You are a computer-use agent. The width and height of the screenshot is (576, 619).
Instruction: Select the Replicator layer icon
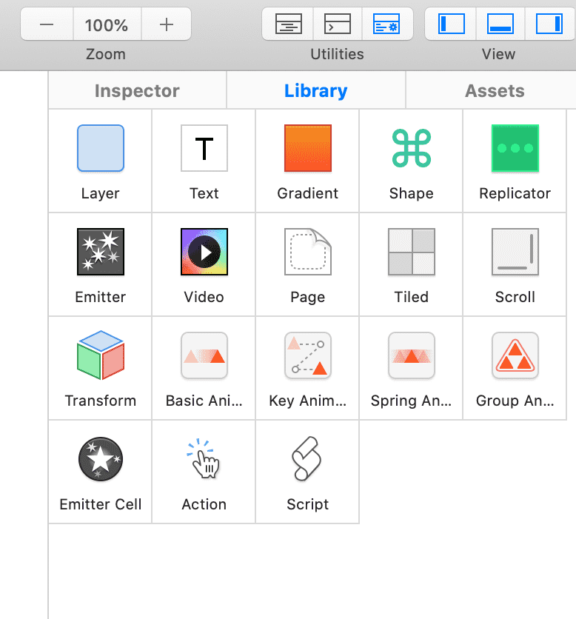click(515, 149)
